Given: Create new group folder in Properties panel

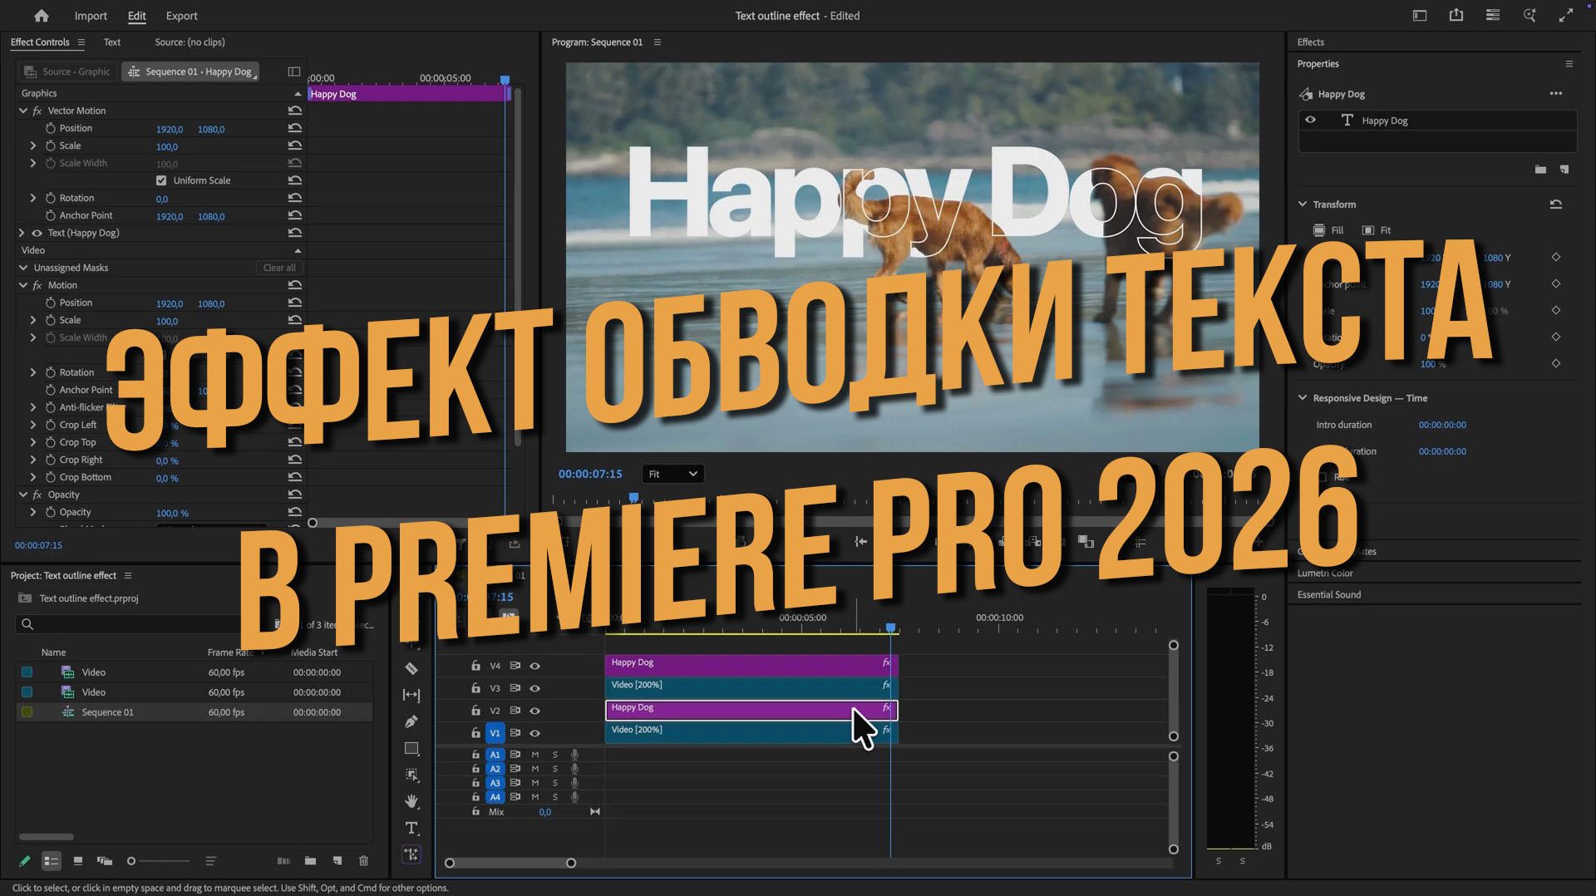Looking at the screenshot, I should click(1540, 170).
